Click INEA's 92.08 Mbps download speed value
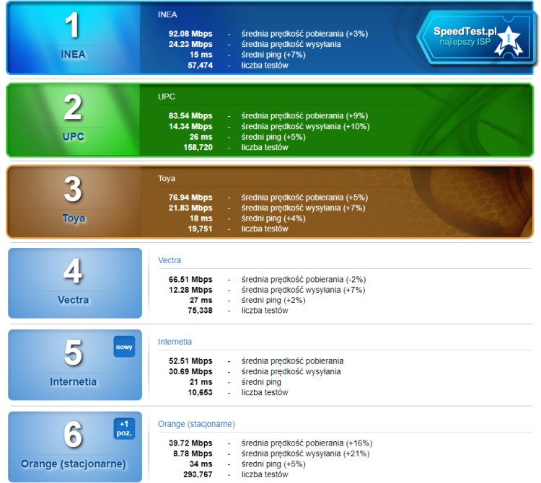Viewport: 541px width, 483px height. click(x=190, y=34)
